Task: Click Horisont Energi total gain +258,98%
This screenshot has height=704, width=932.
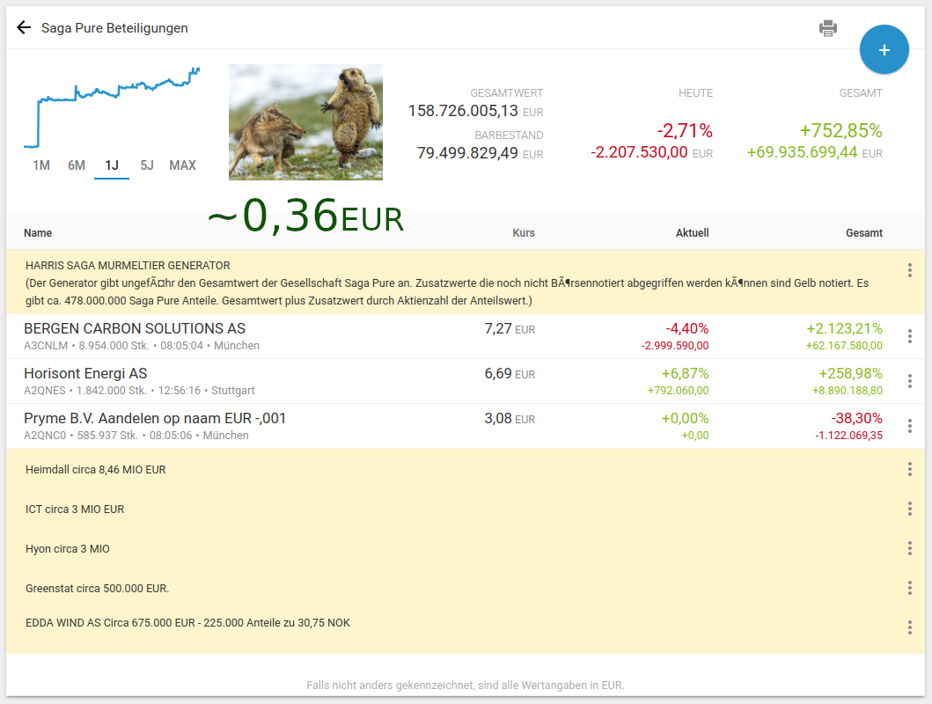Action: click(x=850, y=374)
